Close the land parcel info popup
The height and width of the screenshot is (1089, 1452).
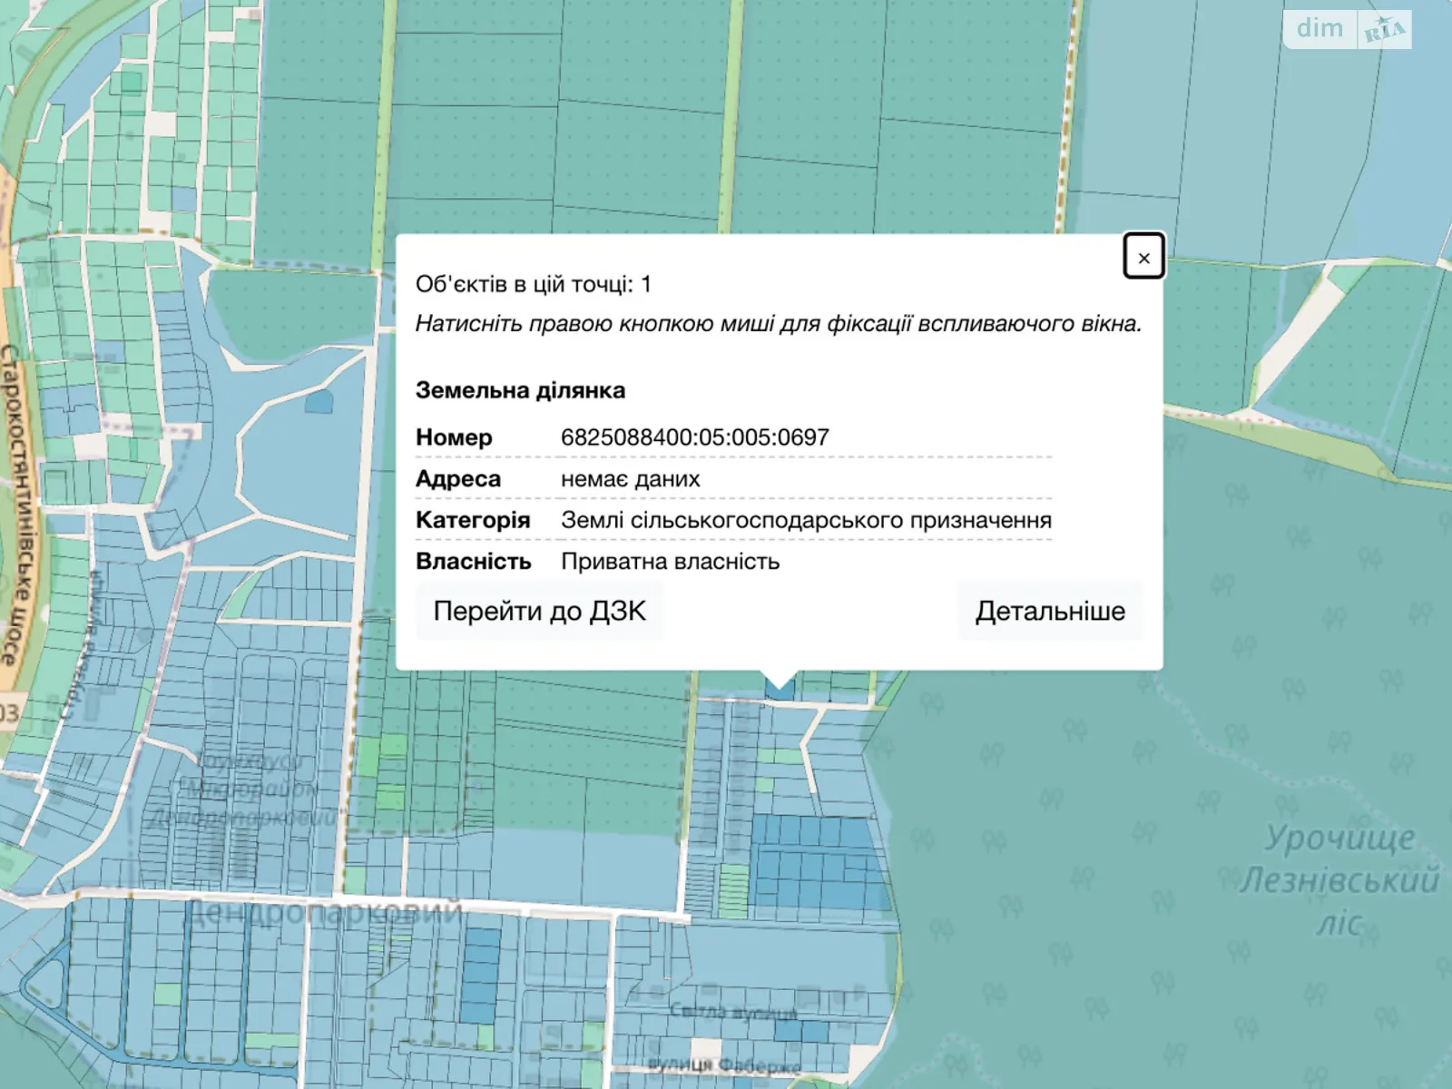coord(1143,257)
